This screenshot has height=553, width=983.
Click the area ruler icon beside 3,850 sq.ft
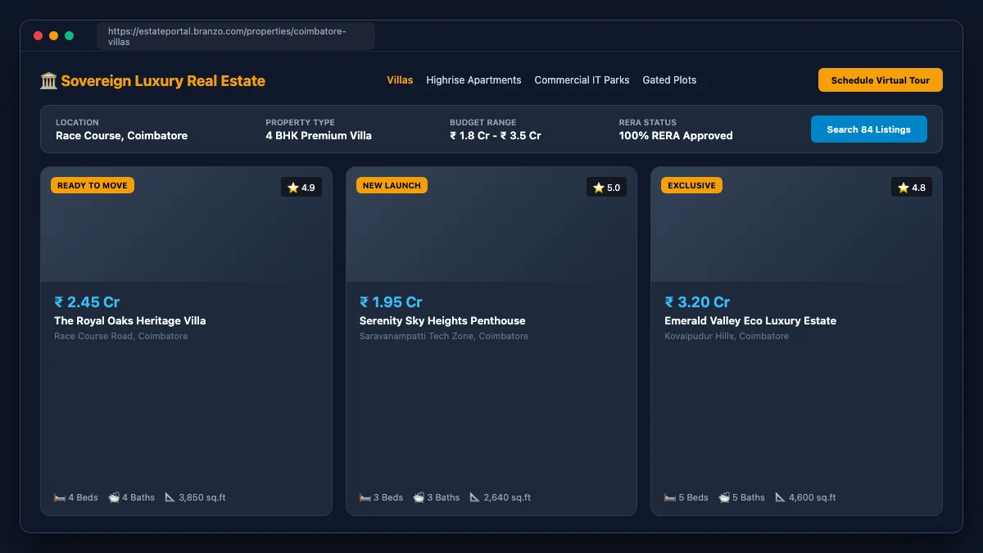pyautogui.click(x=170, y=497)
